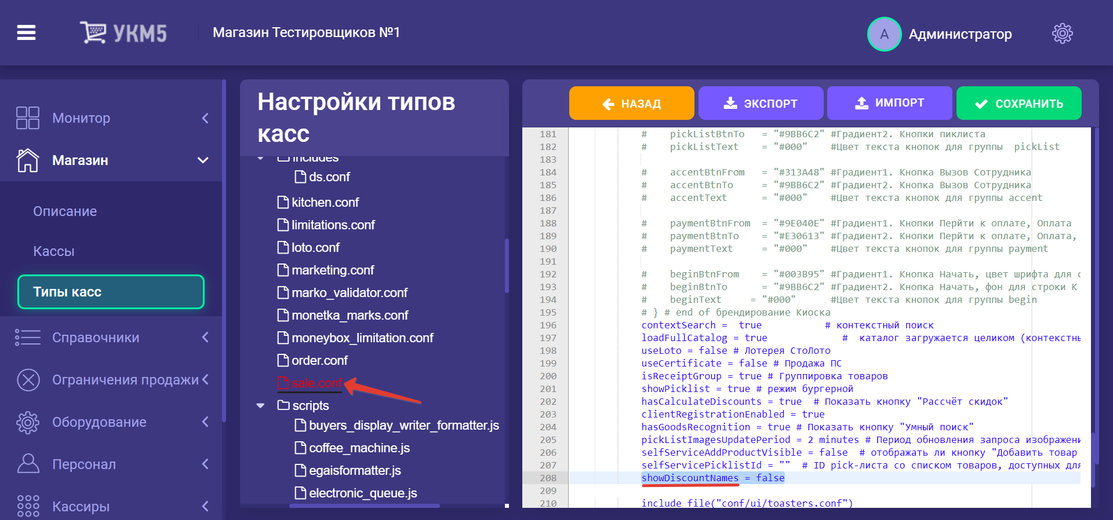Click the egaisformatter.js file icon
The height and width of the screenshot is (520, 1113).
[x=300, y=470]
